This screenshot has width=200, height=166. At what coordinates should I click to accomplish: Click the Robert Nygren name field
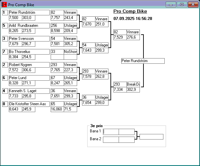click(x=29, y=65)
